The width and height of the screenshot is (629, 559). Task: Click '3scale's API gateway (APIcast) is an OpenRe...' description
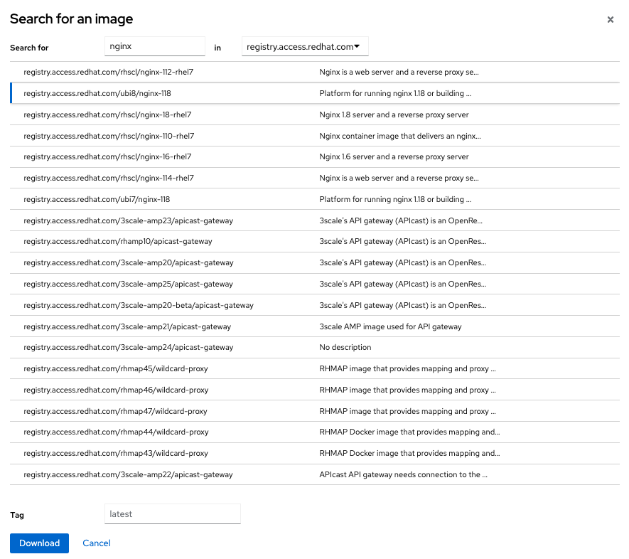pos(401,220)
